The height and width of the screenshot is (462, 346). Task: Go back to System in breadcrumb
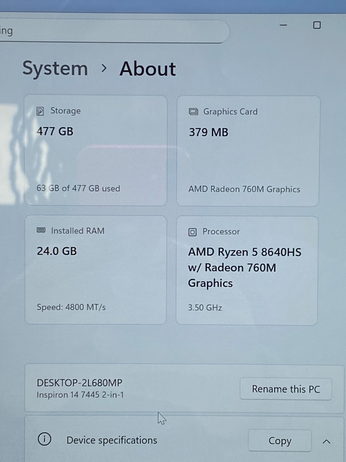pos(55,68)
